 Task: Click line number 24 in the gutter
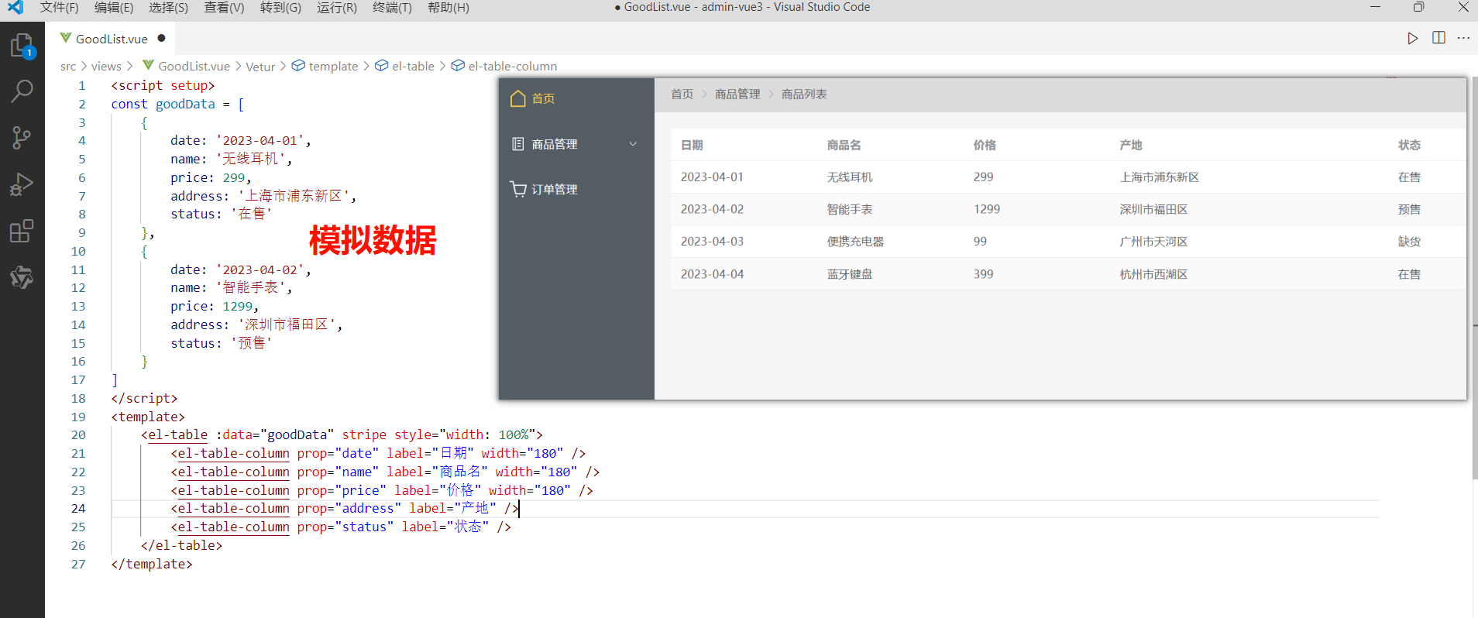pyautogui.click(x=78, y=509)
